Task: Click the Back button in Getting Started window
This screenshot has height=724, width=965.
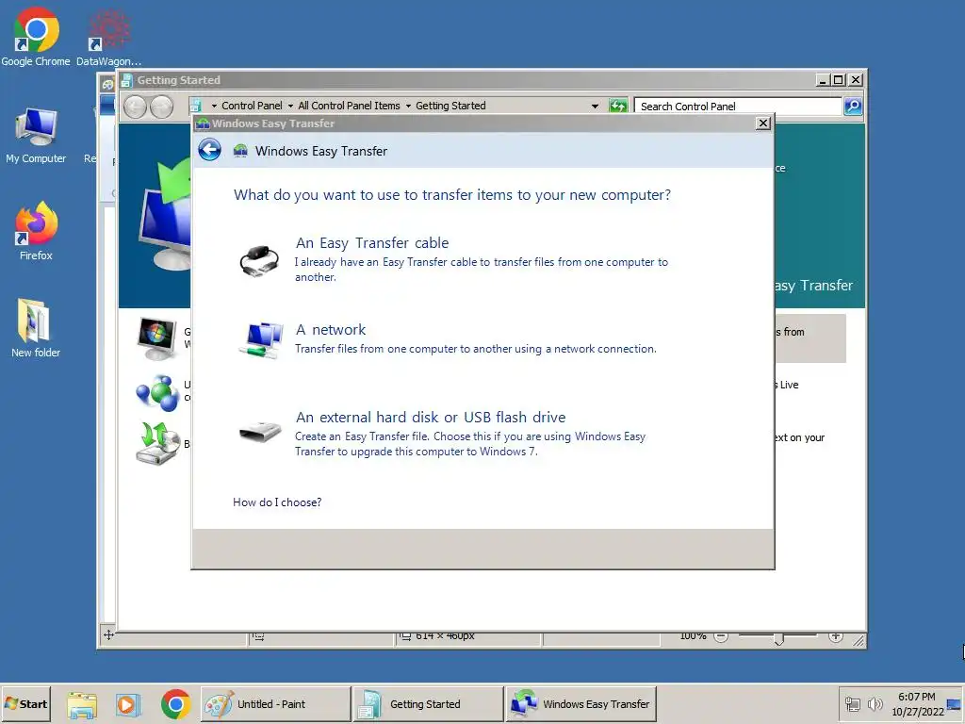Action: click(135, 107)
